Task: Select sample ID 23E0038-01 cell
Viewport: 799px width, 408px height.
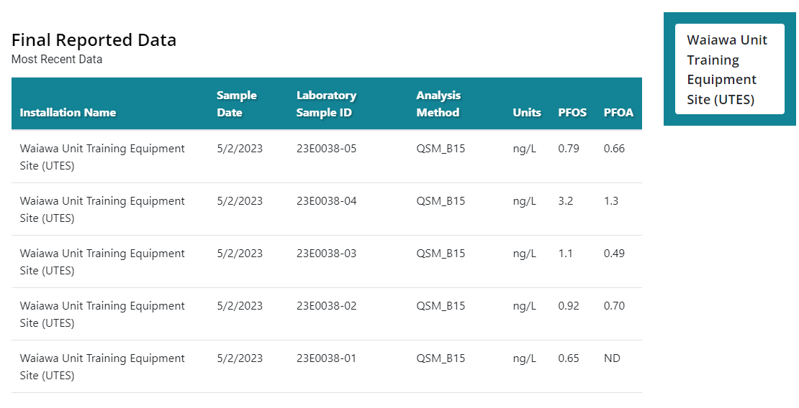Action: coord(326,358)
